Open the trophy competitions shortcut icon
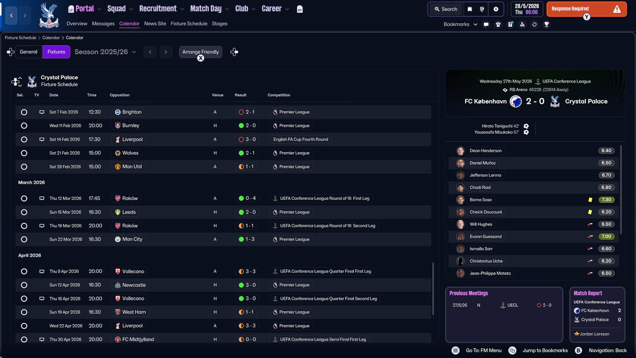636x358 pixels. point(547,24)
